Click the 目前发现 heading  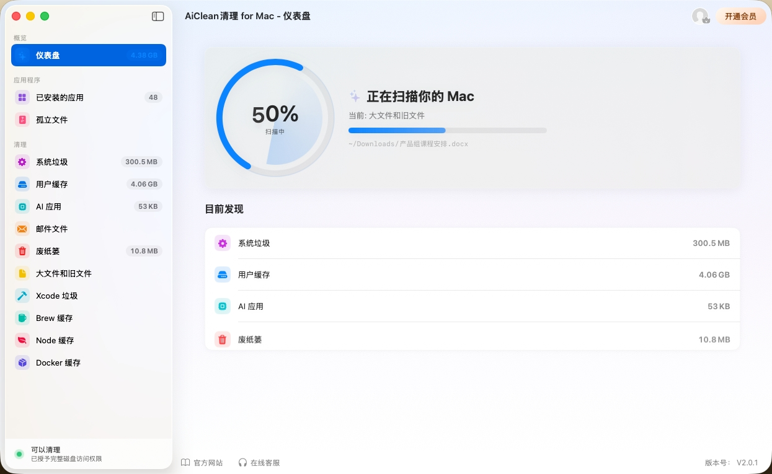point(224,209)
